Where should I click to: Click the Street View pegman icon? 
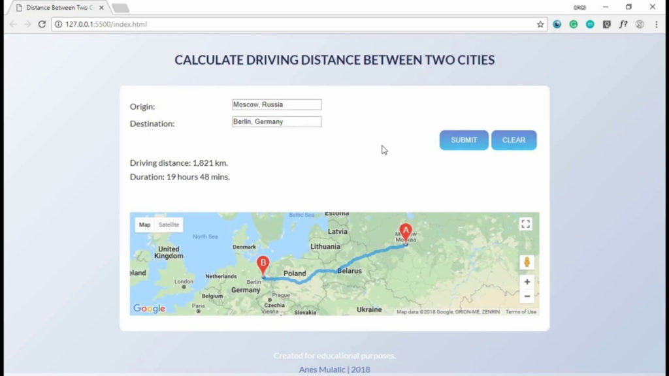click(x=527, y=262)
